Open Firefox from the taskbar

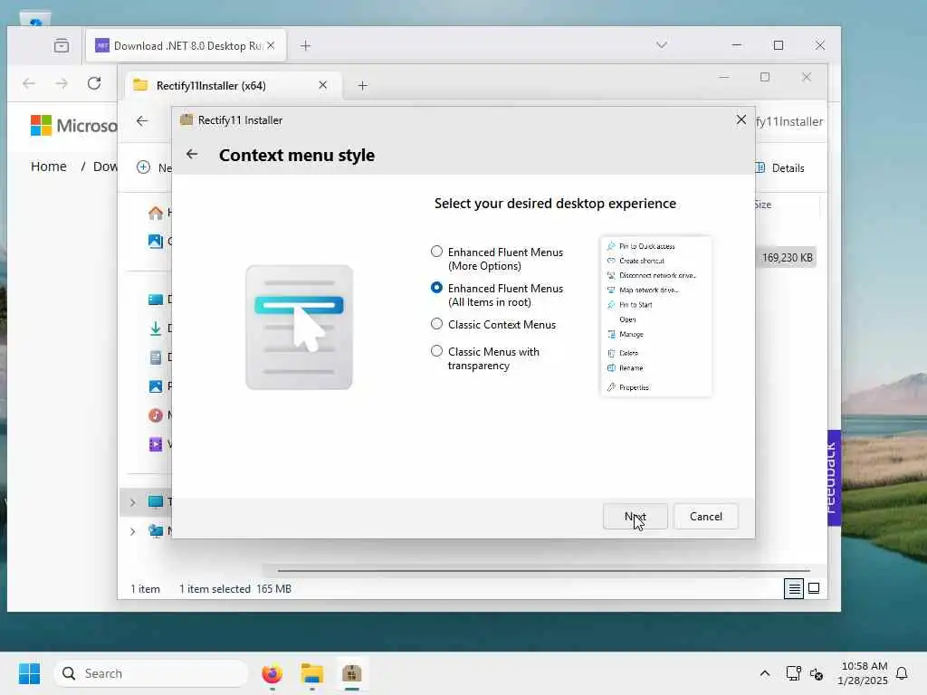272,673
